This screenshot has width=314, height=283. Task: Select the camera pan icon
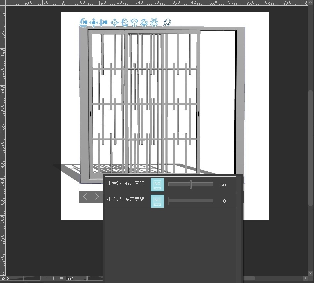(x=94, y=22)
